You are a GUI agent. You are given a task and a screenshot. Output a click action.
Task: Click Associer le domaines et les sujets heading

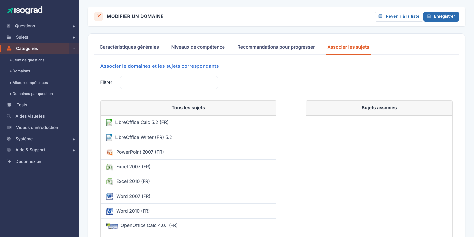(x=160, y=66)
